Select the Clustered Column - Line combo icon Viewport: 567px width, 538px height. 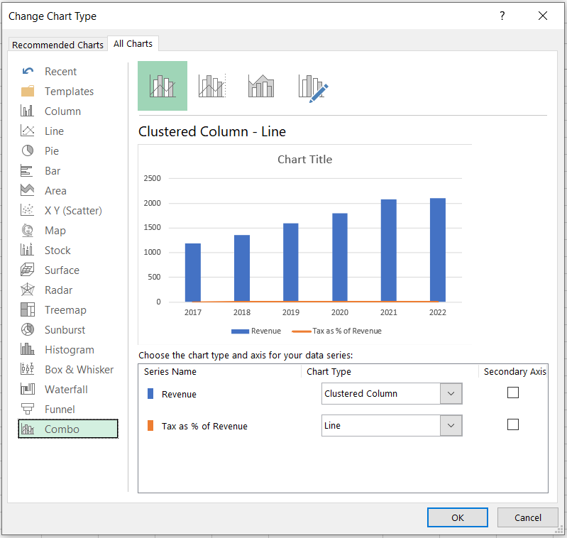tap(163, 86)
